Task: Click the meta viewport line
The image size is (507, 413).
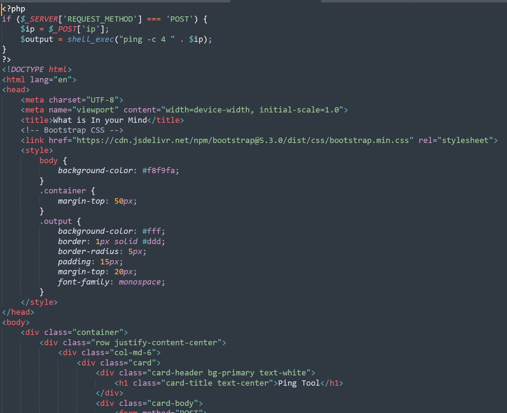Action: point(184,110)
